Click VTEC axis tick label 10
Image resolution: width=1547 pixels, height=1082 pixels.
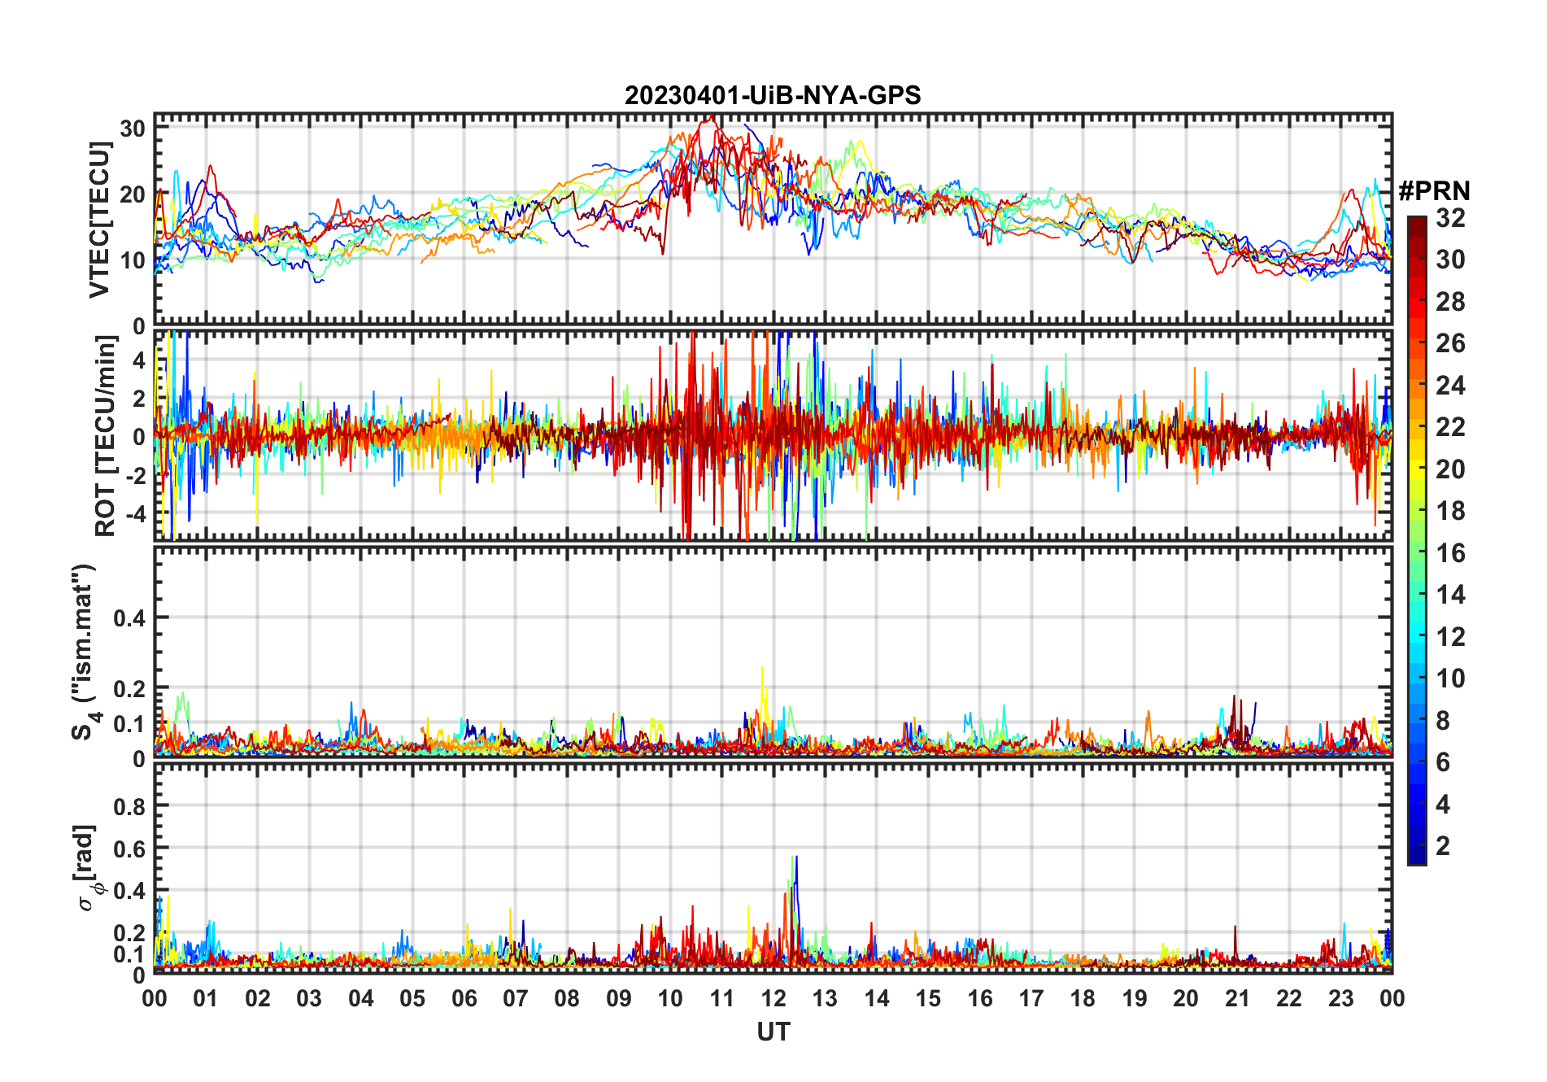[133, 261]
